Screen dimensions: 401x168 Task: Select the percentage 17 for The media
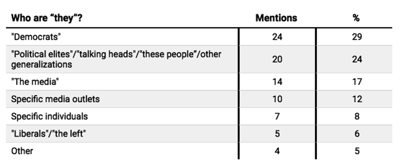coord(357,82)
